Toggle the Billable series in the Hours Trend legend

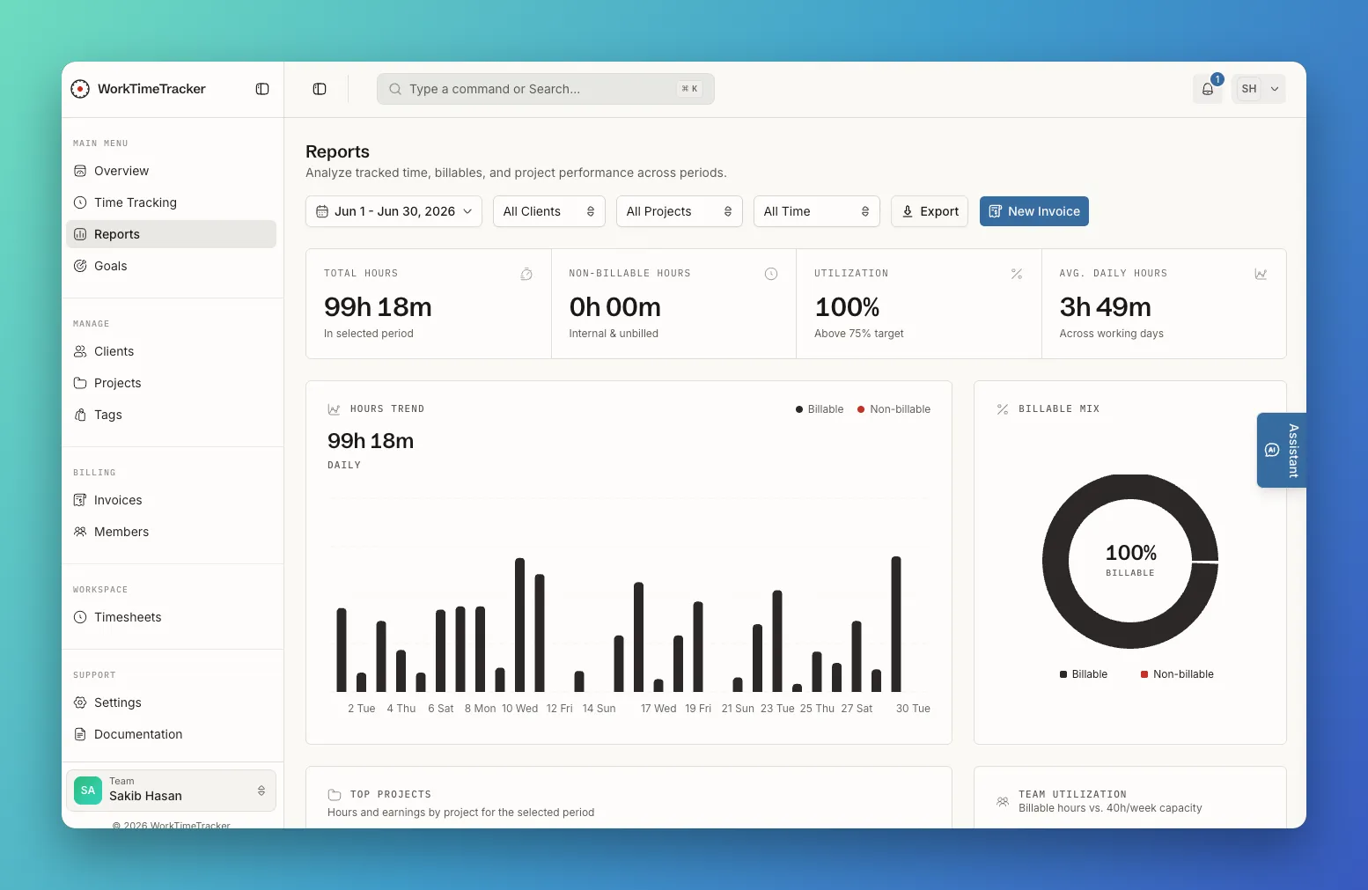pyautogui.click(x=820, y=409)
